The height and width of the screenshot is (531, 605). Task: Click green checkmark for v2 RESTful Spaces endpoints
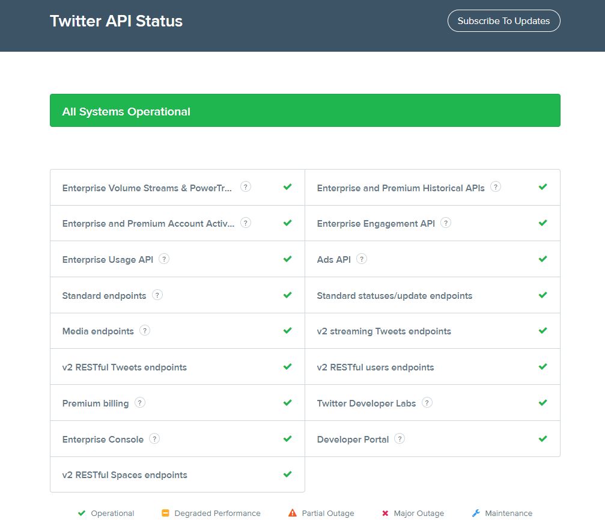click(288, 474)
